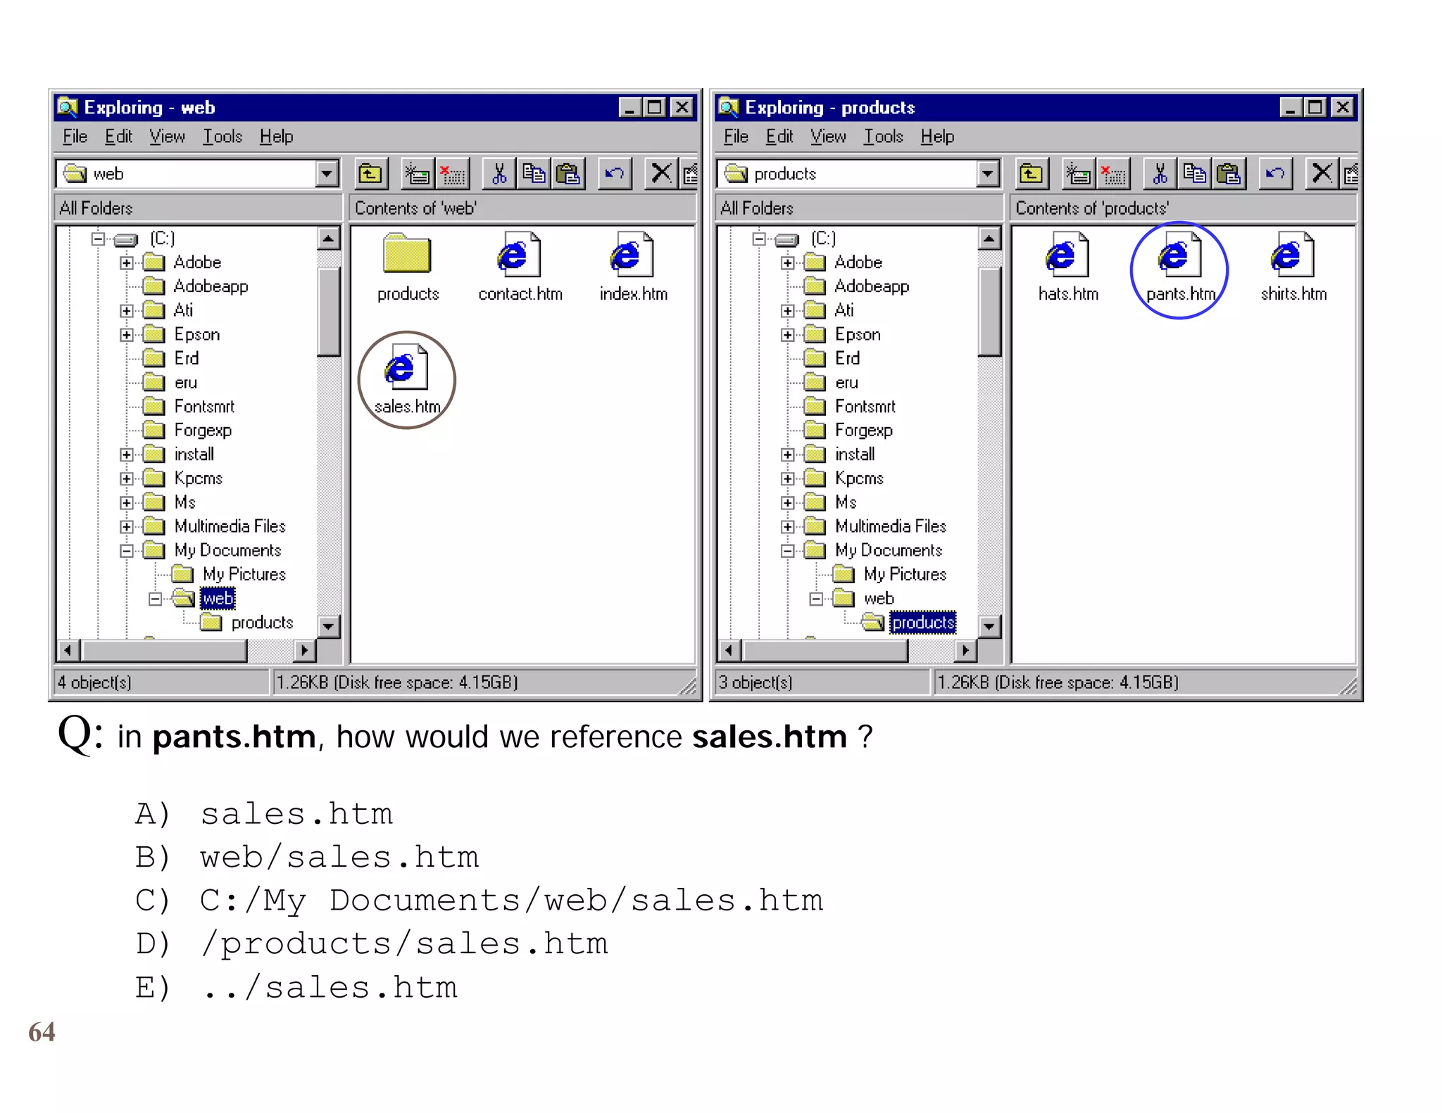Screen dimensions: 1442x1113
Task: Click the Paste icon in web window toolbar
Action: click(568, 173)
